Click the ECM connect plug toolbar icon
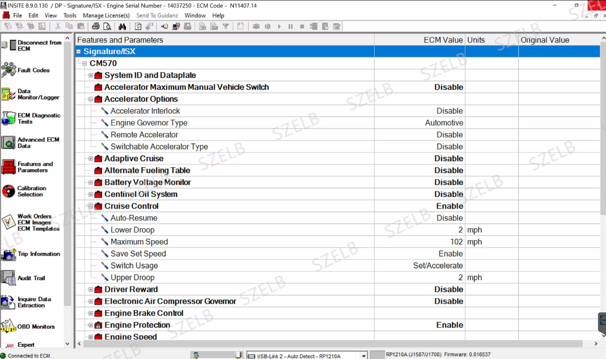 click(164, 26)
